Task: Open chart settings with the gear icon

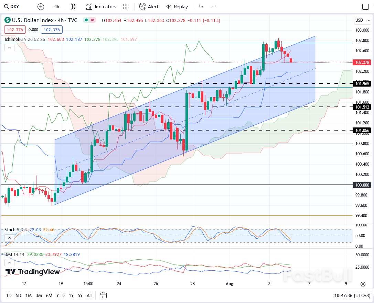Action: click(363, 284)
